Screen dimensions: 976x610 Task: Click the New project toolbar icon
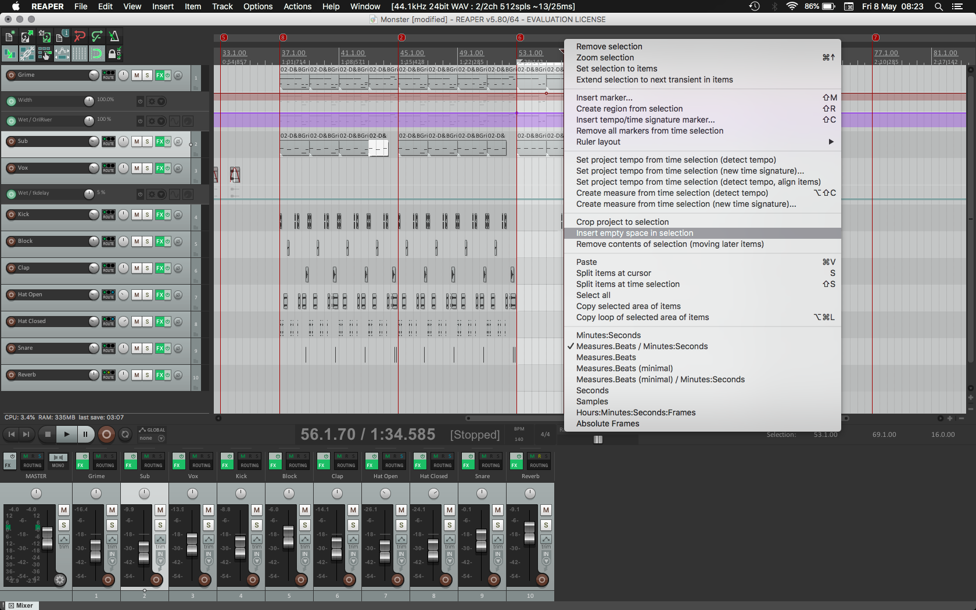10,37
